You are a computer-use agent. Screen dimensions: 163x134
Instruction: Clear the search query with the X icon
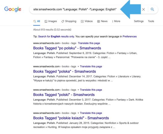(143, 9)
